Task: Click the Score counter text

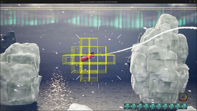Action: coord(147,9)
